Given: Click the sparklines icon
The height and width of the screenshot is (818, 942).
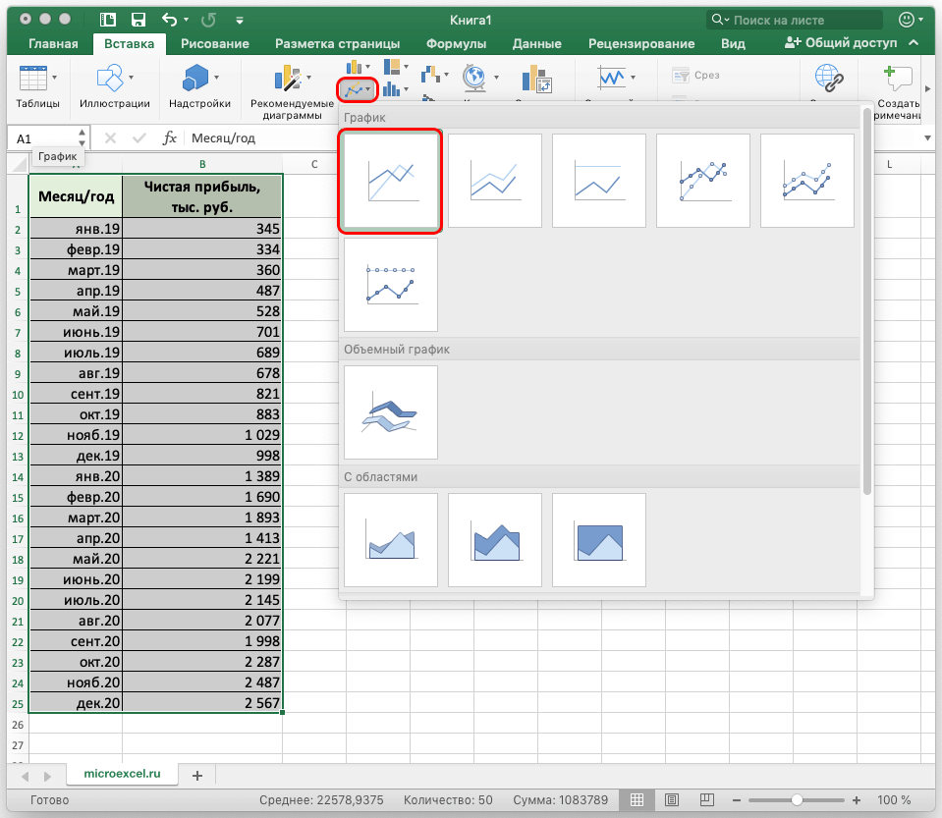Looking at the screenshot, I should 612,77.
